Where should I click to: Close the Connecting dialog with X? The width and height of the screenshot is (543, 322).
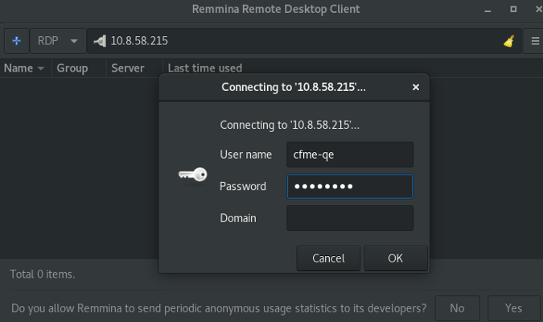pos(416,87)
